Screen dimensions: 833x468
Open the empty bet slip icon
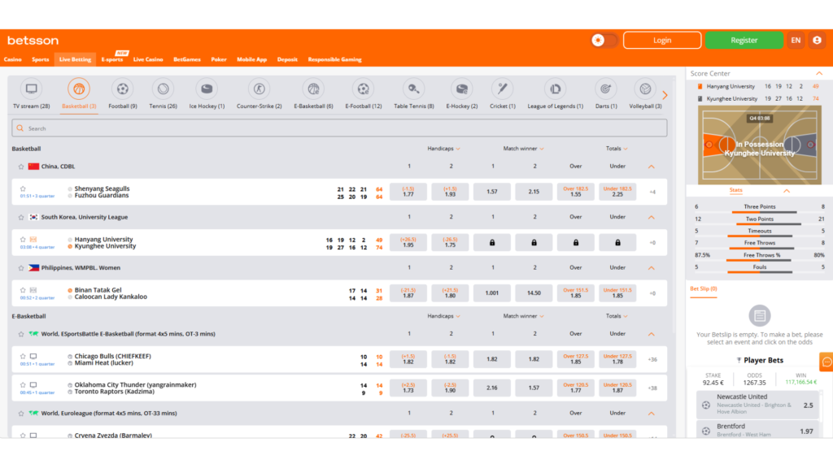tap(760, 316)
